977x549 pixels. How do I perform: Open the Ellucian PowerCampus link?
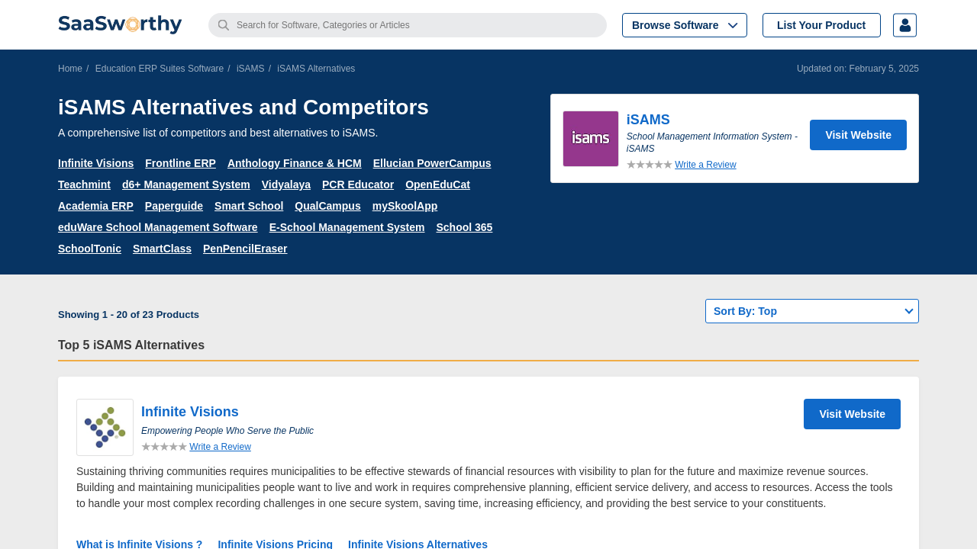(431, 163)
